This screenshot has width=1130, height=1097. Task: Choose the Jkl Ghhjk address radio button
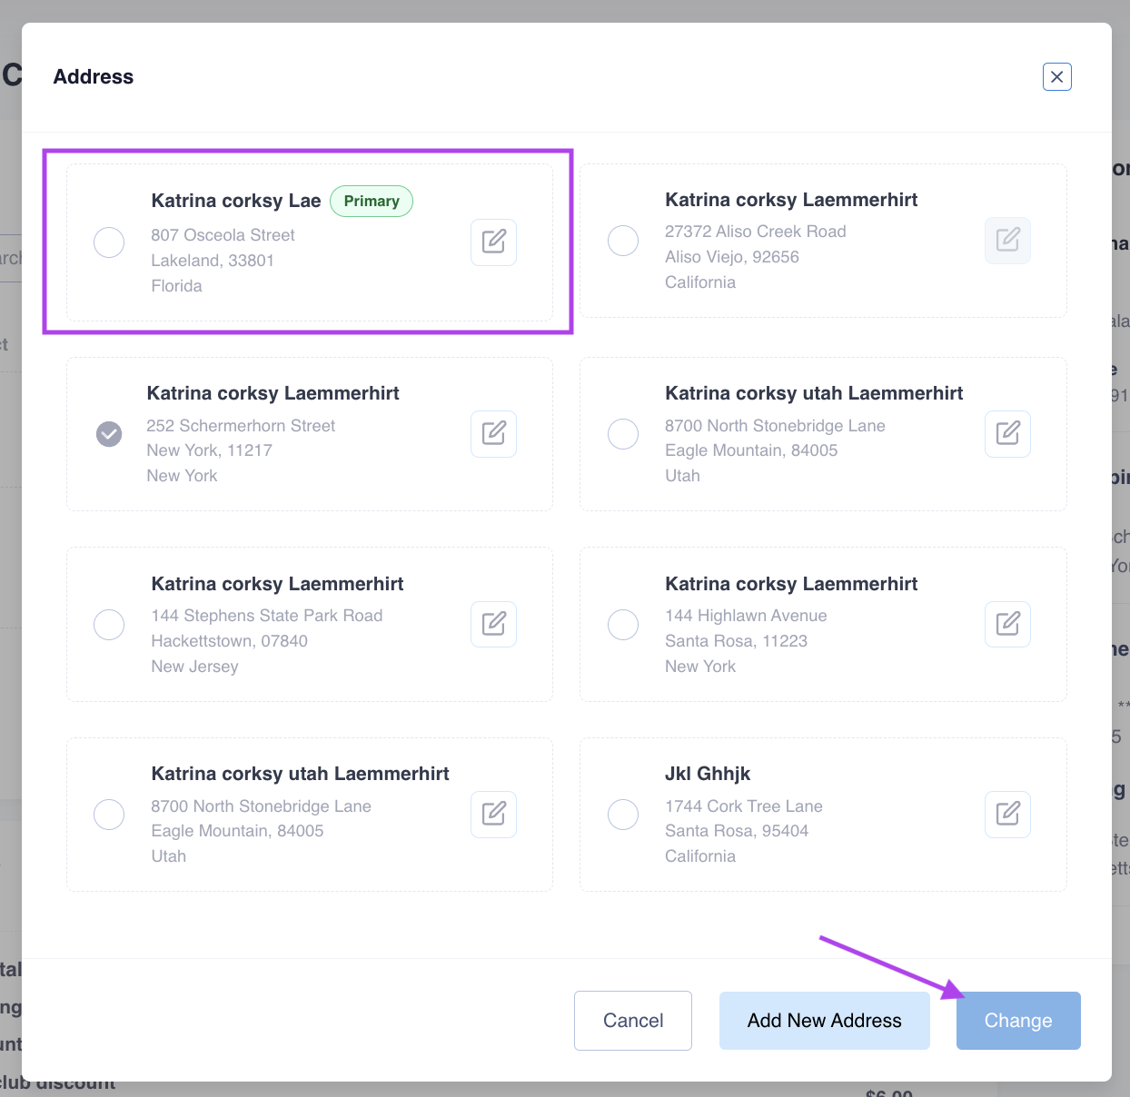point(623,815)
